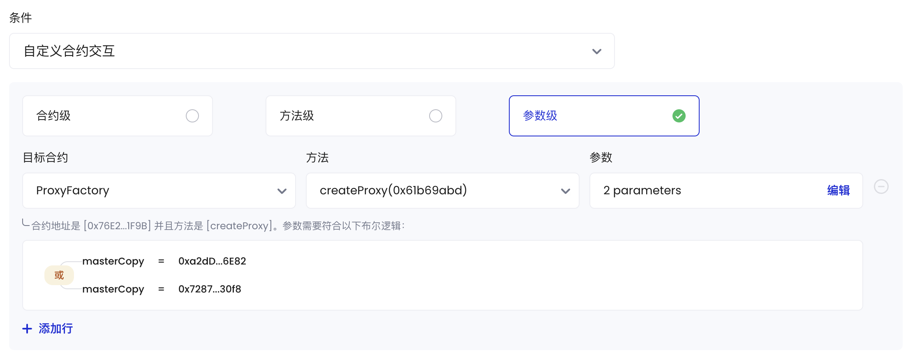Click the createProxy dropdown arrow icon
The height and width of the screenshot is (364, 915).
565,191
